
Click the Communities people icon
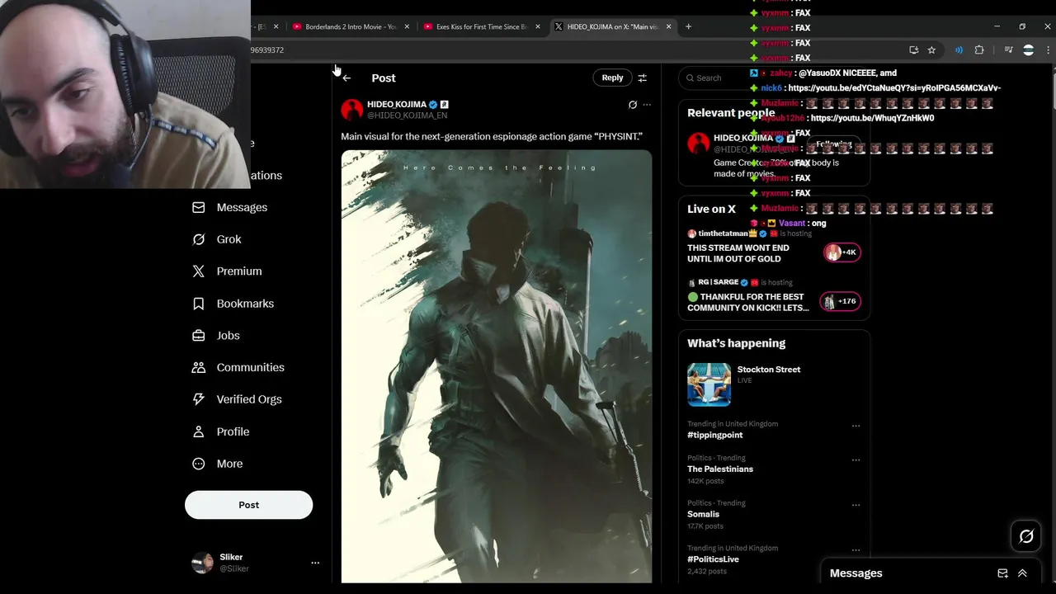click(198, 367)
